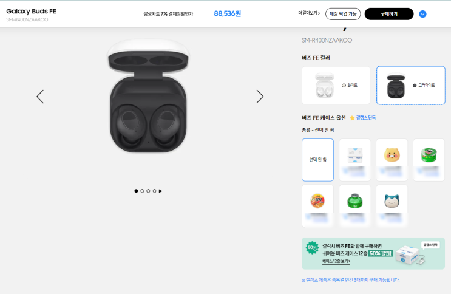Screen dimensions: 451x294
Task: Click the 50% case discount banner image
Action: (x=373, y=253)
